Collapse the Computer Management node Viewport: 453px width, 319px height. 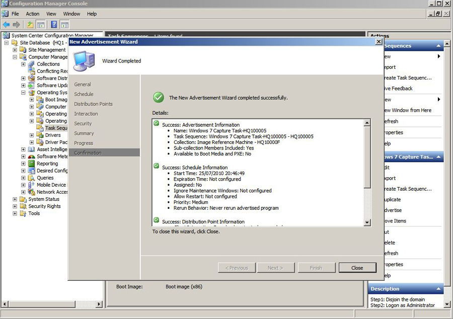pos(15,57)
